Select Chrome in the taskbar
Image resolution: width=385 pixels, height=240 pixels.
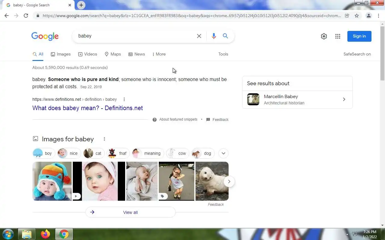(64, 234)
